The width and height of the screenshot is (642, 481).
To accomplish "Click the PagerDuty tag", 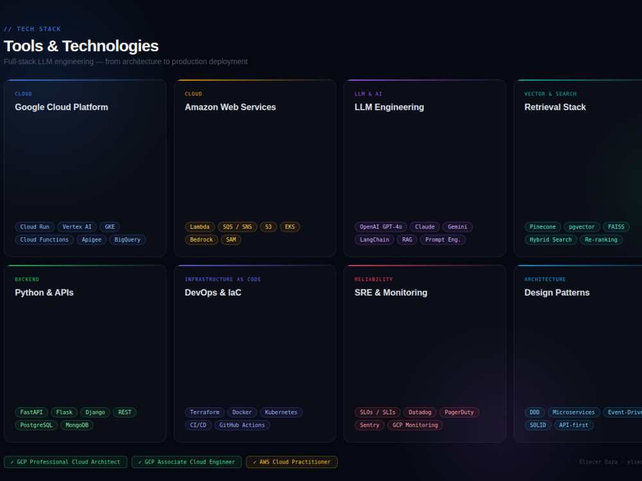I will coord(459,412).
